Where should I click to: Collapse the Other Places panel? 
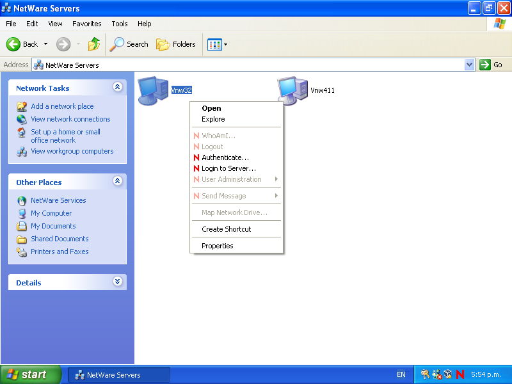(x=118, y=181)
